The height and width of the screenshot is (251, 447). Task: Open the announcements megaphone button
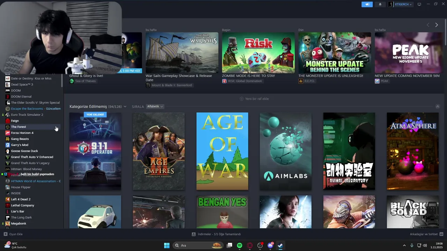(367, 4)
